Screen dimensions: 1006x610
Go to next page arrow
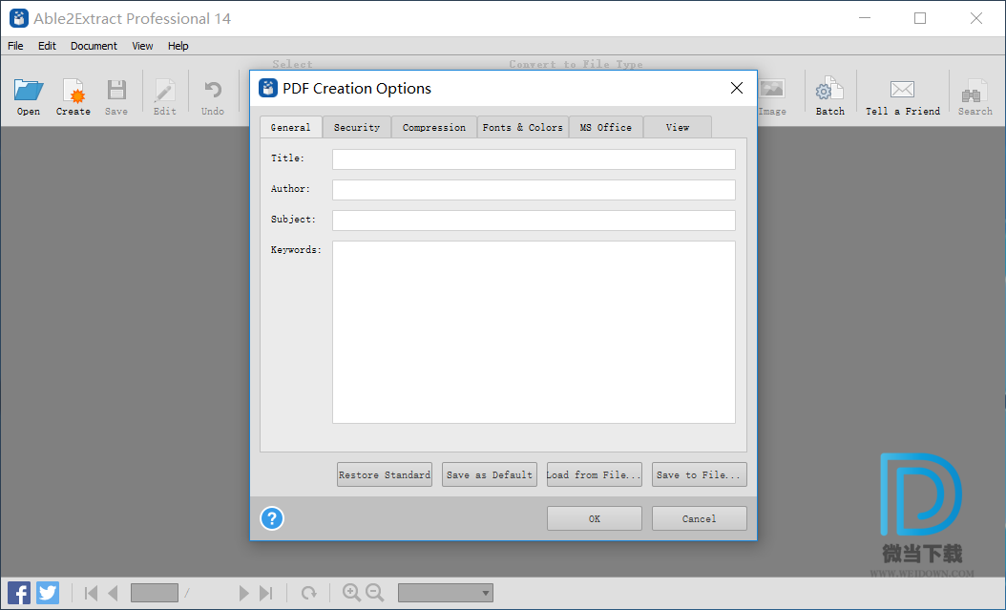[x=243, y=594]
